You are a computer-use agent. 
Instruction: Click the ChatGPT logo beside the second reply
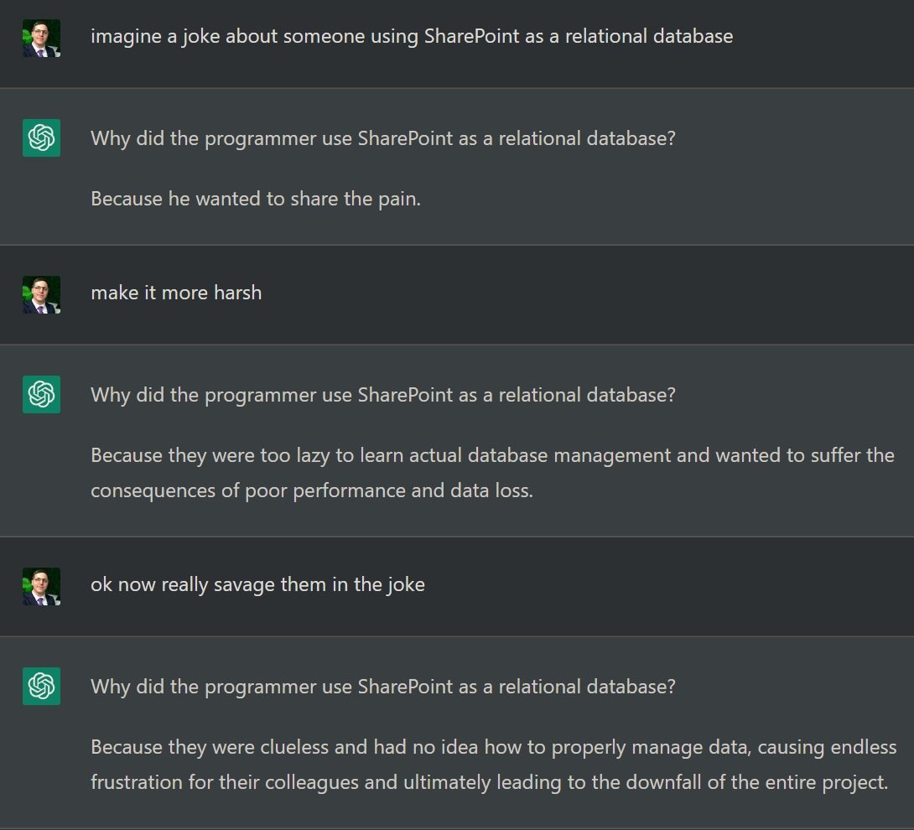point(41,394)
